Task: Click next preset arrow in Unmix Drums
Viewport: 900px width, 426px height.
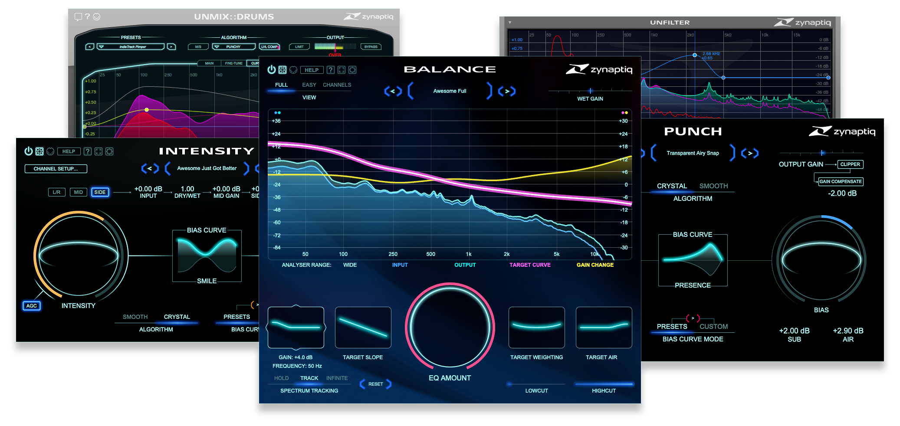Action: coord(171,47)
